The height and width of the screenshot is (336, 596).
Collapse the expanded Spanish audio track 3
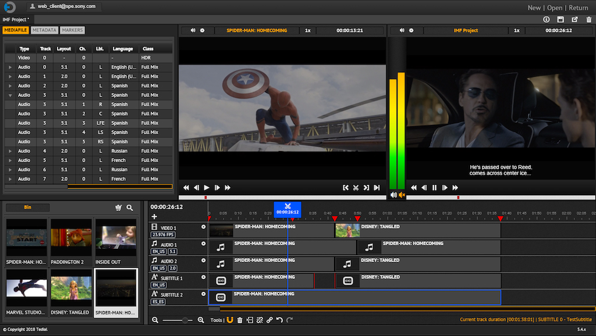pos(10,95)
